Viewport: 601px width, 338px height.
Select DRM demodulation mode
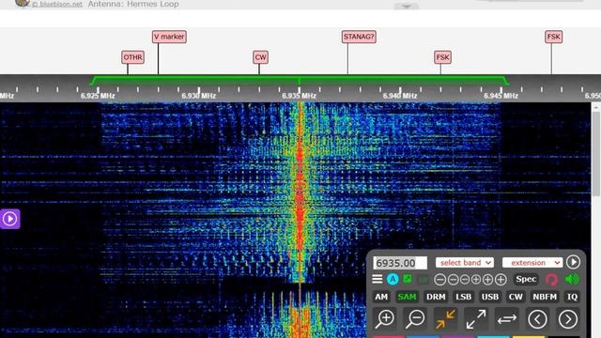[436, 297]
